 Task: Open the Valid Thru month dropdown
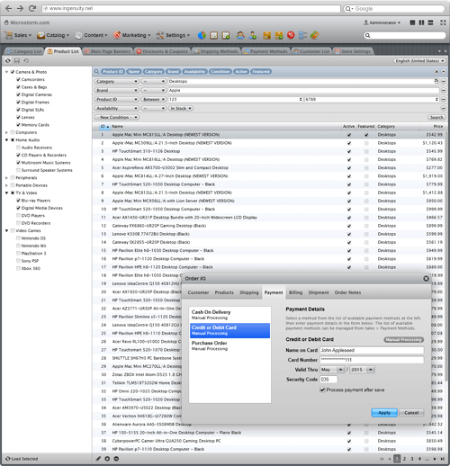(x=332, y=370)
